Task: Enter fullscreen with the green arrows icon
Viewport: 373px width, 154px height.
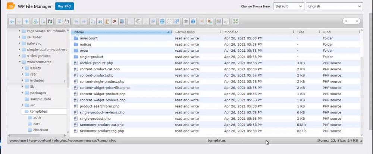Action: [236, 21]
